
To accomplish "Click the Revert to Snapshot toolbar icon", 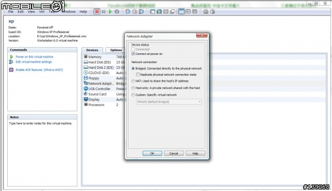I will (135, 11).
